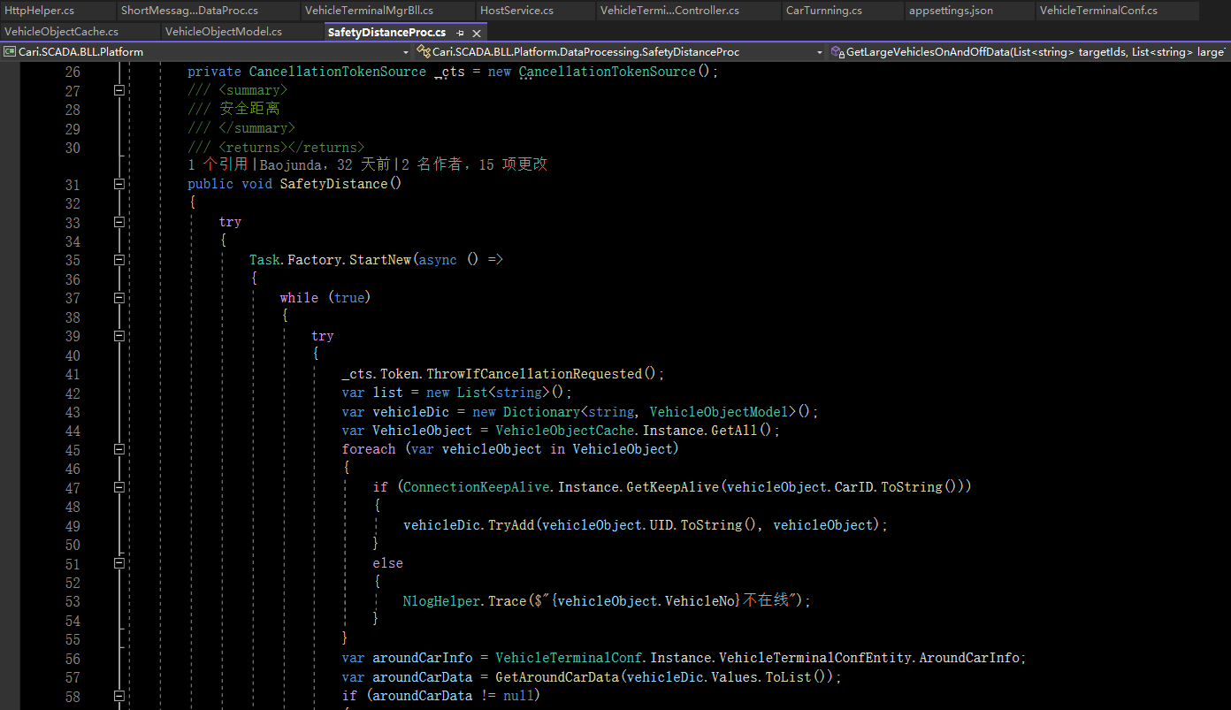This screenshot has height=710, width=1231.
Task: Open the appsettings.json tab
Action: pyautogui.click(x=951, y=11)
